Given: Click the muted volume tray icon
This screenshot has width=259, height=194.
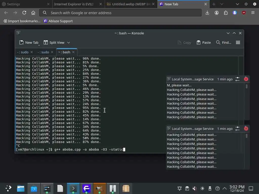Looking at the screenshot, I should [x=195, y=188].
